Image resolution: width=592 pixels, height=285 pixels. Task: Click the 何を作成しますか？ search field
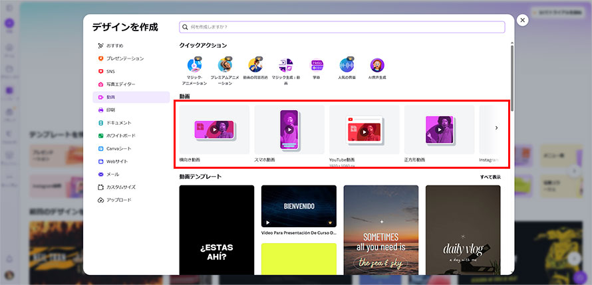pos(342,27)
